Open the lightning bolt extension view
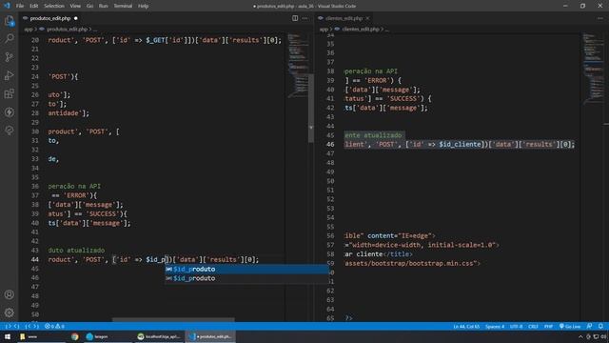Viewport: 609px width, 343px height. (10, 112)
